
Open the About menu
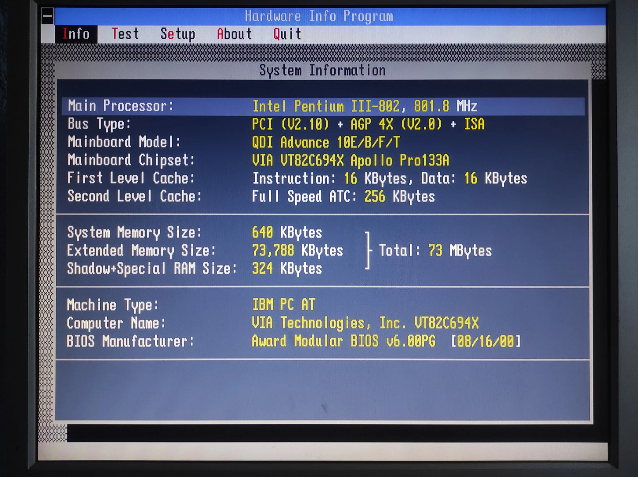point(234,34)
